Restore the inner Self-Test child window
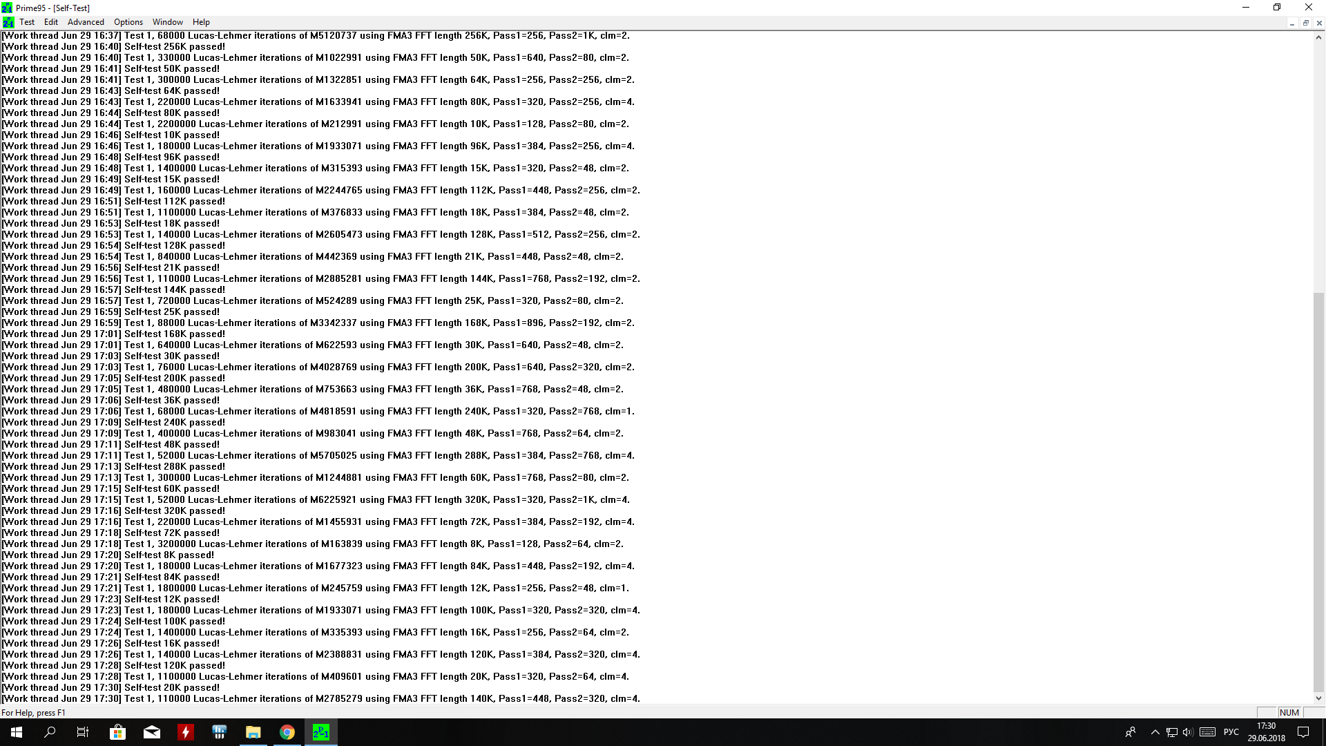This screenshot has height=746, width=1326. point(1305,23)
